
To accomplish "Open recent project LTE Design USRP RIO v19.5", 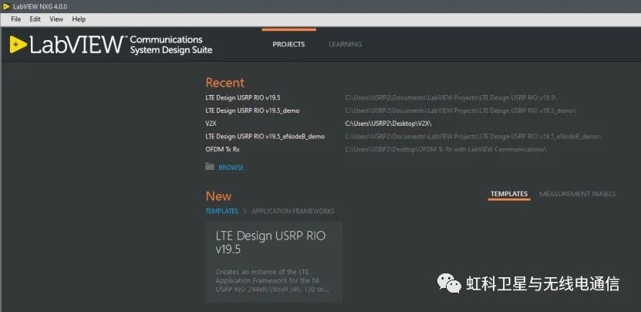I will coord(243,98).
